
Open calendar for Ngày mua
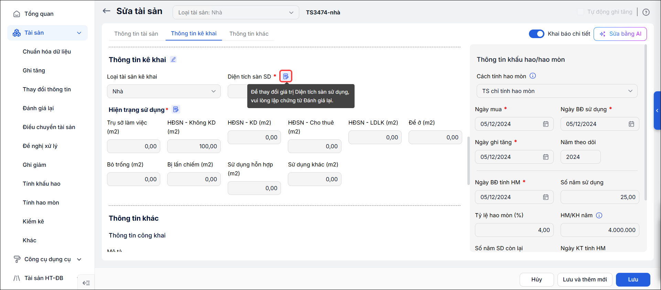pyautogui.click(x=546, y=124)
